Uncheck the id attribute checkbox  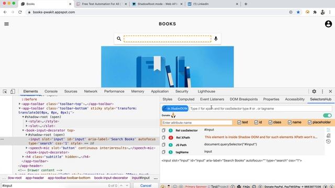(256, 122)
